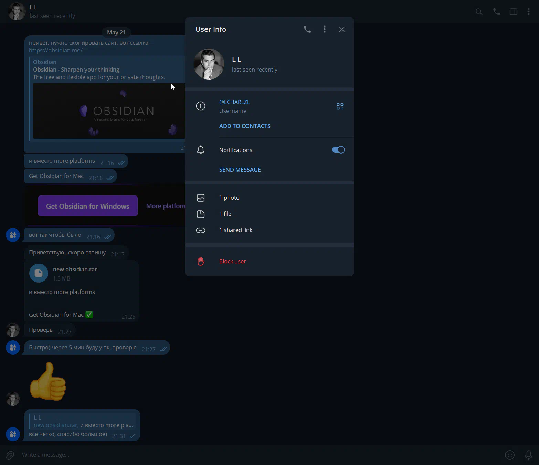Click SEND MESSAGE
Image resolution: width=539 pixels, height=465 pixels.
pyautogui.click(x=240, y=170)
